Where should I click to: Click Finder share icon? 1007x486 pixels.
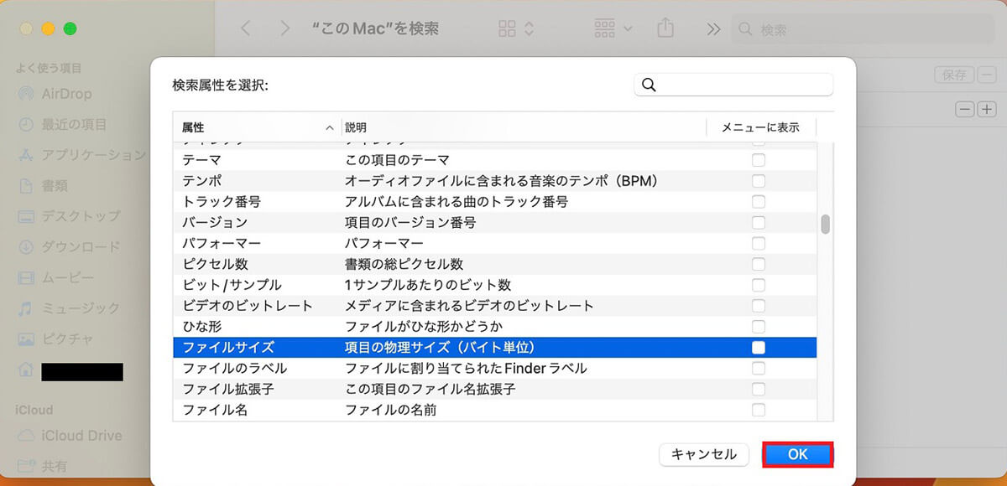665,28
